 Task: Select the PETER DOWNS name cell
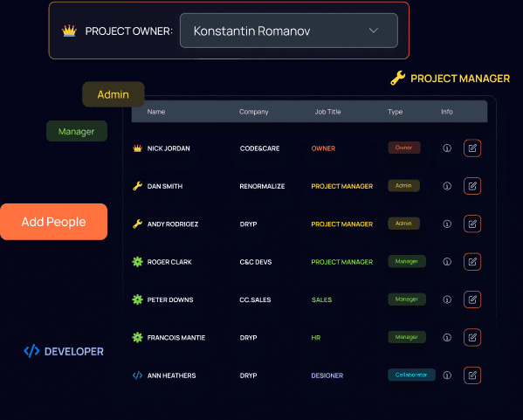(x=170, y=300)
